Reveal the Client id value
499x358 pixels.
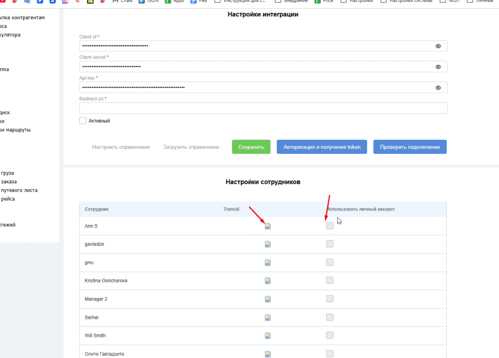[x=438, y=46]
